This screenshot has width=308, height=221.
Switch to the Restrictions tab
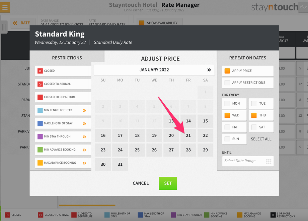point(67,58)
